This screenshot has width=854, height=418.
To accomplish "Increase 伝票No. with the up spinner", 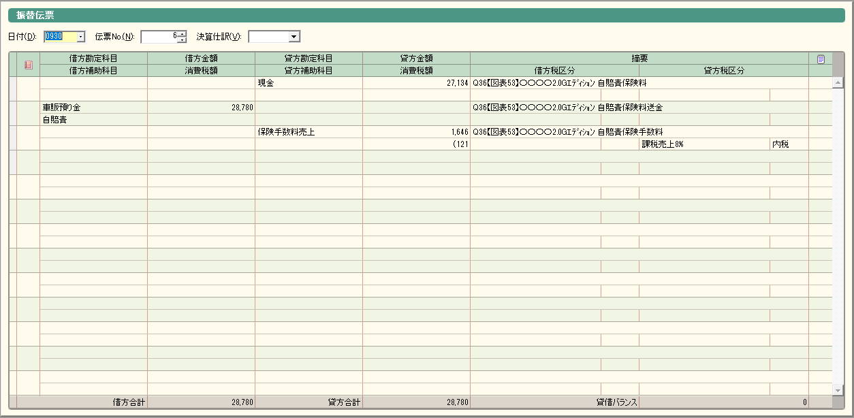I will click(x=182, y=33).
